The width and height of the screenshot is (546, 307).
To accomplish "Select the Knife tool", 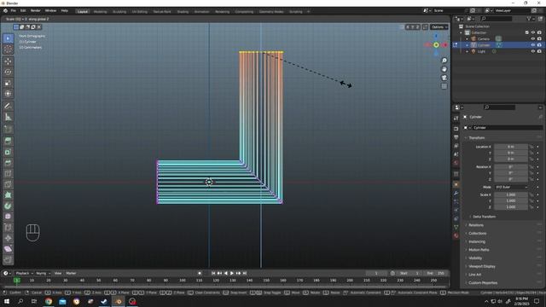I will coord(8,184).
